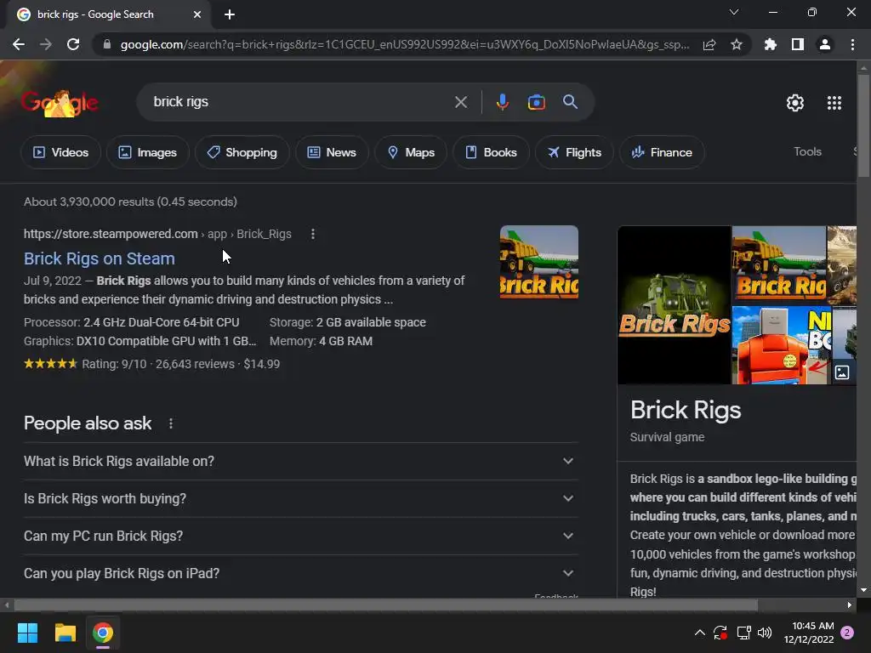Show hidden system tray icons
This screenshot has width=871, height=653.
(x=700, y=633)
